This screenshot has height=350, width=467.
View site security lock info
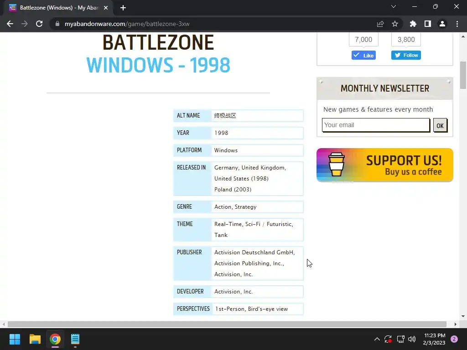[57, 24]
